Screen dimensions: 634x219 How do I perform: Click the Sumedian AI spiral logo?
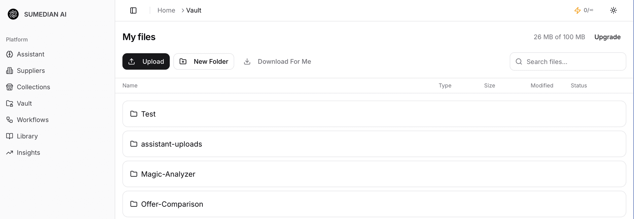(x=13, y=14)
